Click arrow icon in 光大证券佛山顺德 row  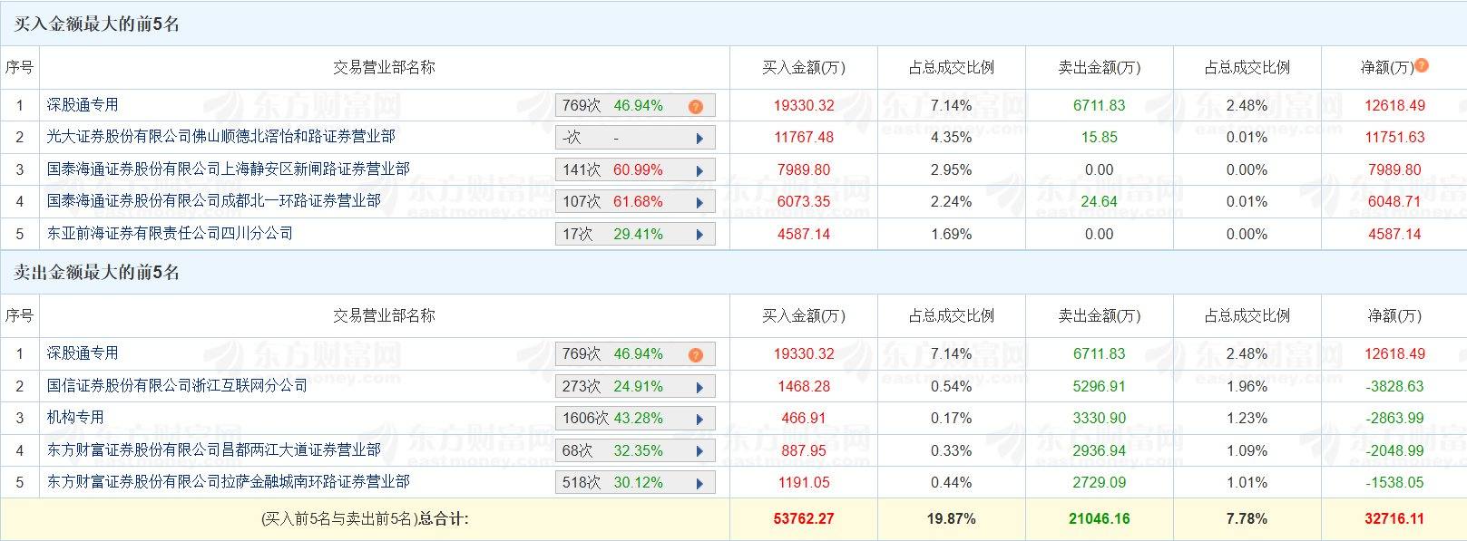coord(699,139)
